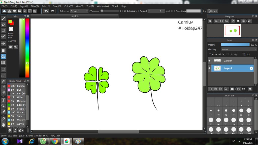Select the Eraser tool
Screen dimensions: 258x145
[3, 24]
